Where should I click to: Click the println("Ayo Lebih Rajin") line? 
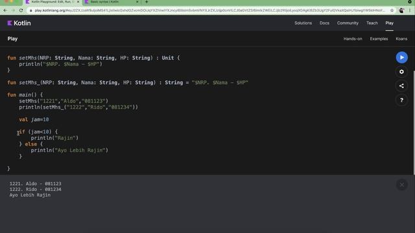click(x=69, y=150)
